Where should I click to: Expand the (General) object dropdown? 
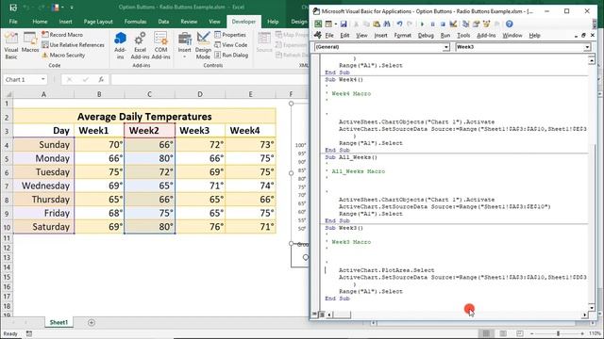[x=445, y=47]
